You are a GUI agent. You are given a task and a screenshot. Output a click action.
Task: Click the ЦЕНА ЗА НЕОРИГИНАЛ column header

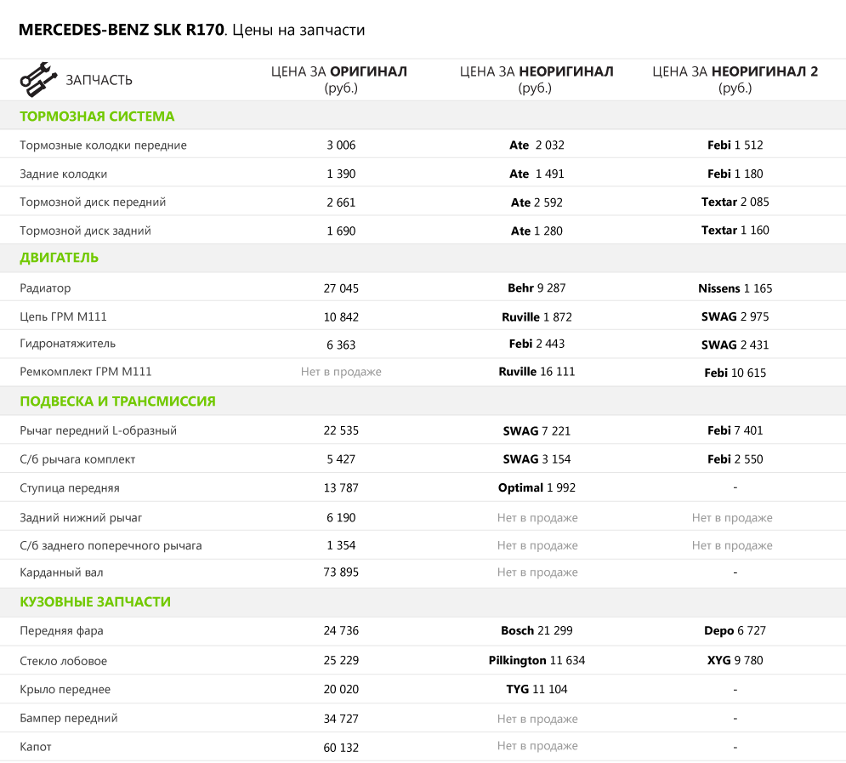tap(537, 79)
